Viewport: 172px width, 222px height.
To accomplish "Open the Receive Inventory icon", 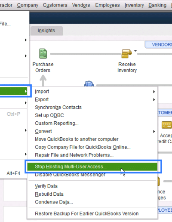I will pyautogui.click(x=126, y=54).
